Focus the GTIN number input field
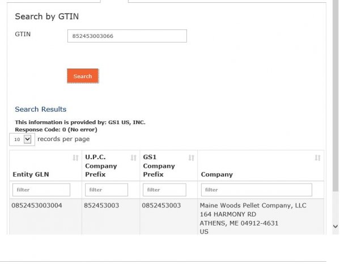340x264 pixels. point(127,36)
